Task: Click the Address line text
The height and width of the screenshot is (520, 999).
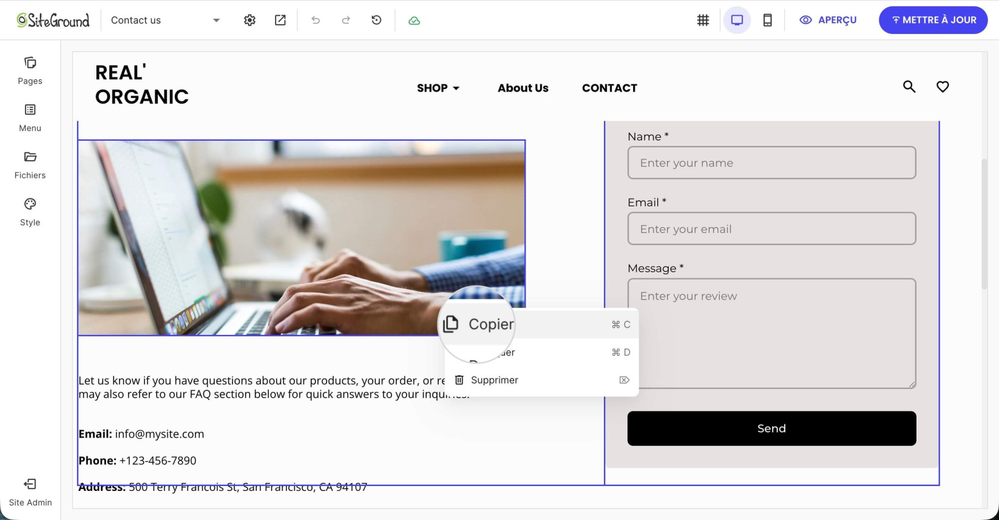Action: pos(223,487)
